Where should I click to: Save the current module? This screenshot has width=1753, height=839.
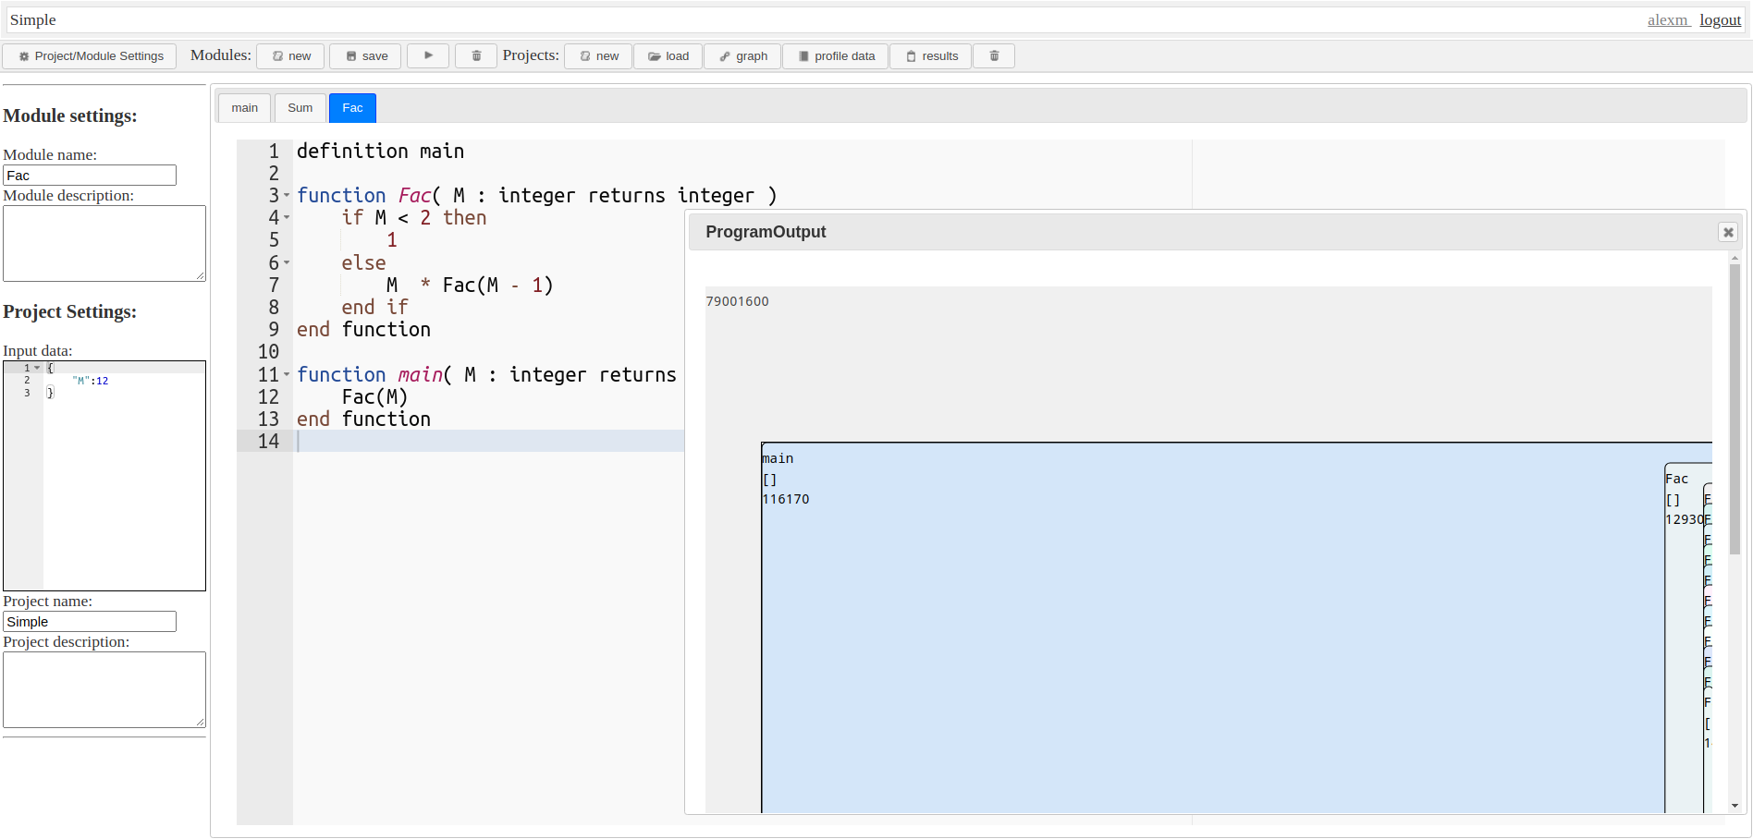(x=366, y=56)
